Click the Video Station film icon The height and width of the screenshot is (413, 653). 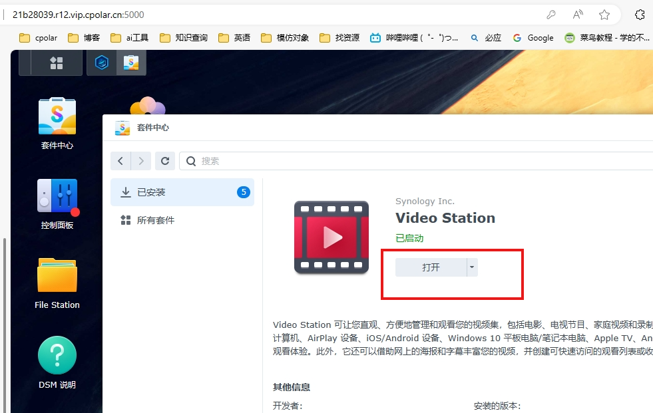331,237
